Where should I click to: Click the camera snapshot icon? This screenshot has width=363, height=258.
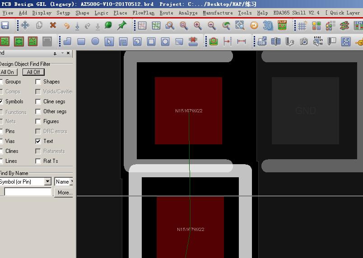304,41
